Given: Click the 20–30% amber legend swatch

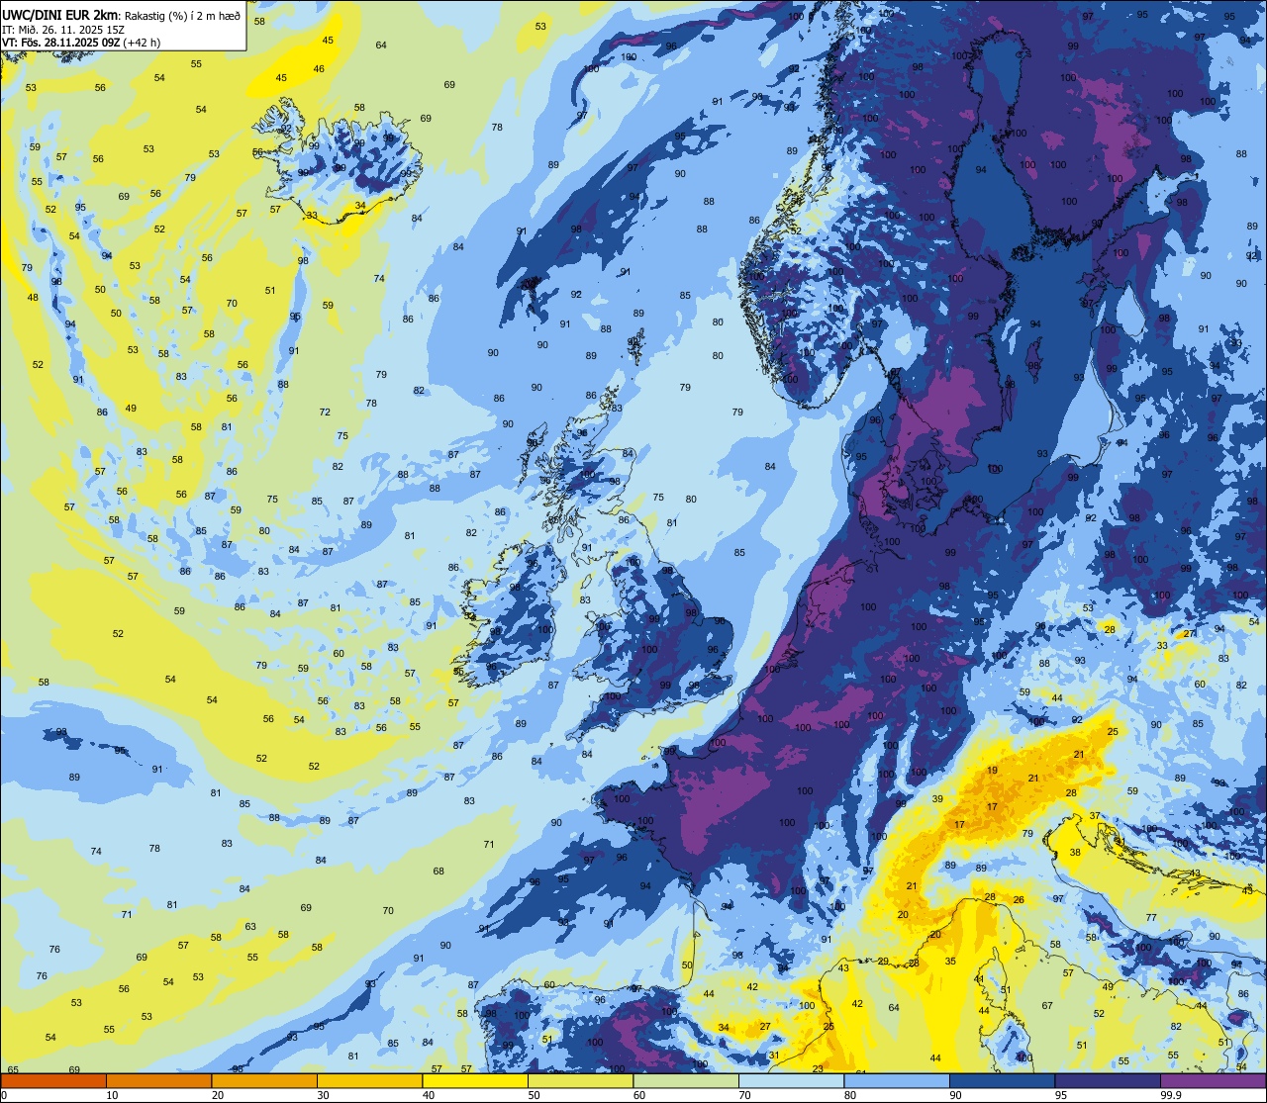Looking at the screenshot, I should point(264,1080).
